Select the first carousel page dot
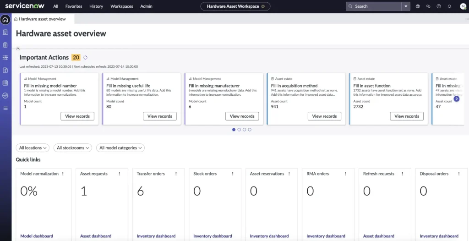The width and height of the screenshot is (469, 241). pos(234,130)
